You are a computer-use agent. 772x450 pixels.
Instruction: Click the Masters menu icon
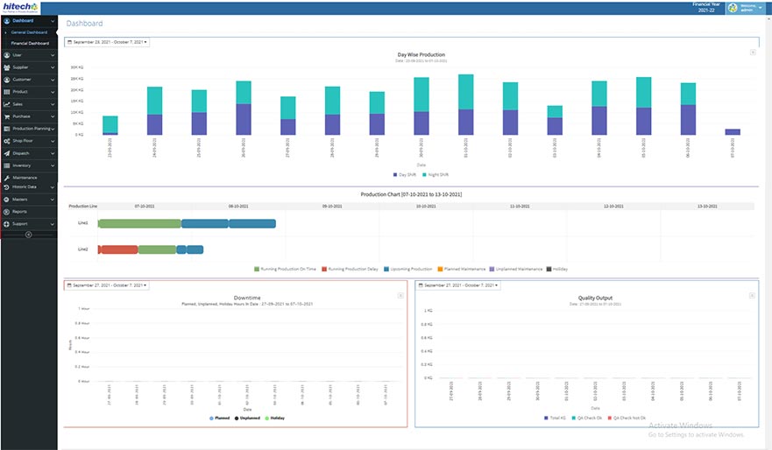pos(7,200)
